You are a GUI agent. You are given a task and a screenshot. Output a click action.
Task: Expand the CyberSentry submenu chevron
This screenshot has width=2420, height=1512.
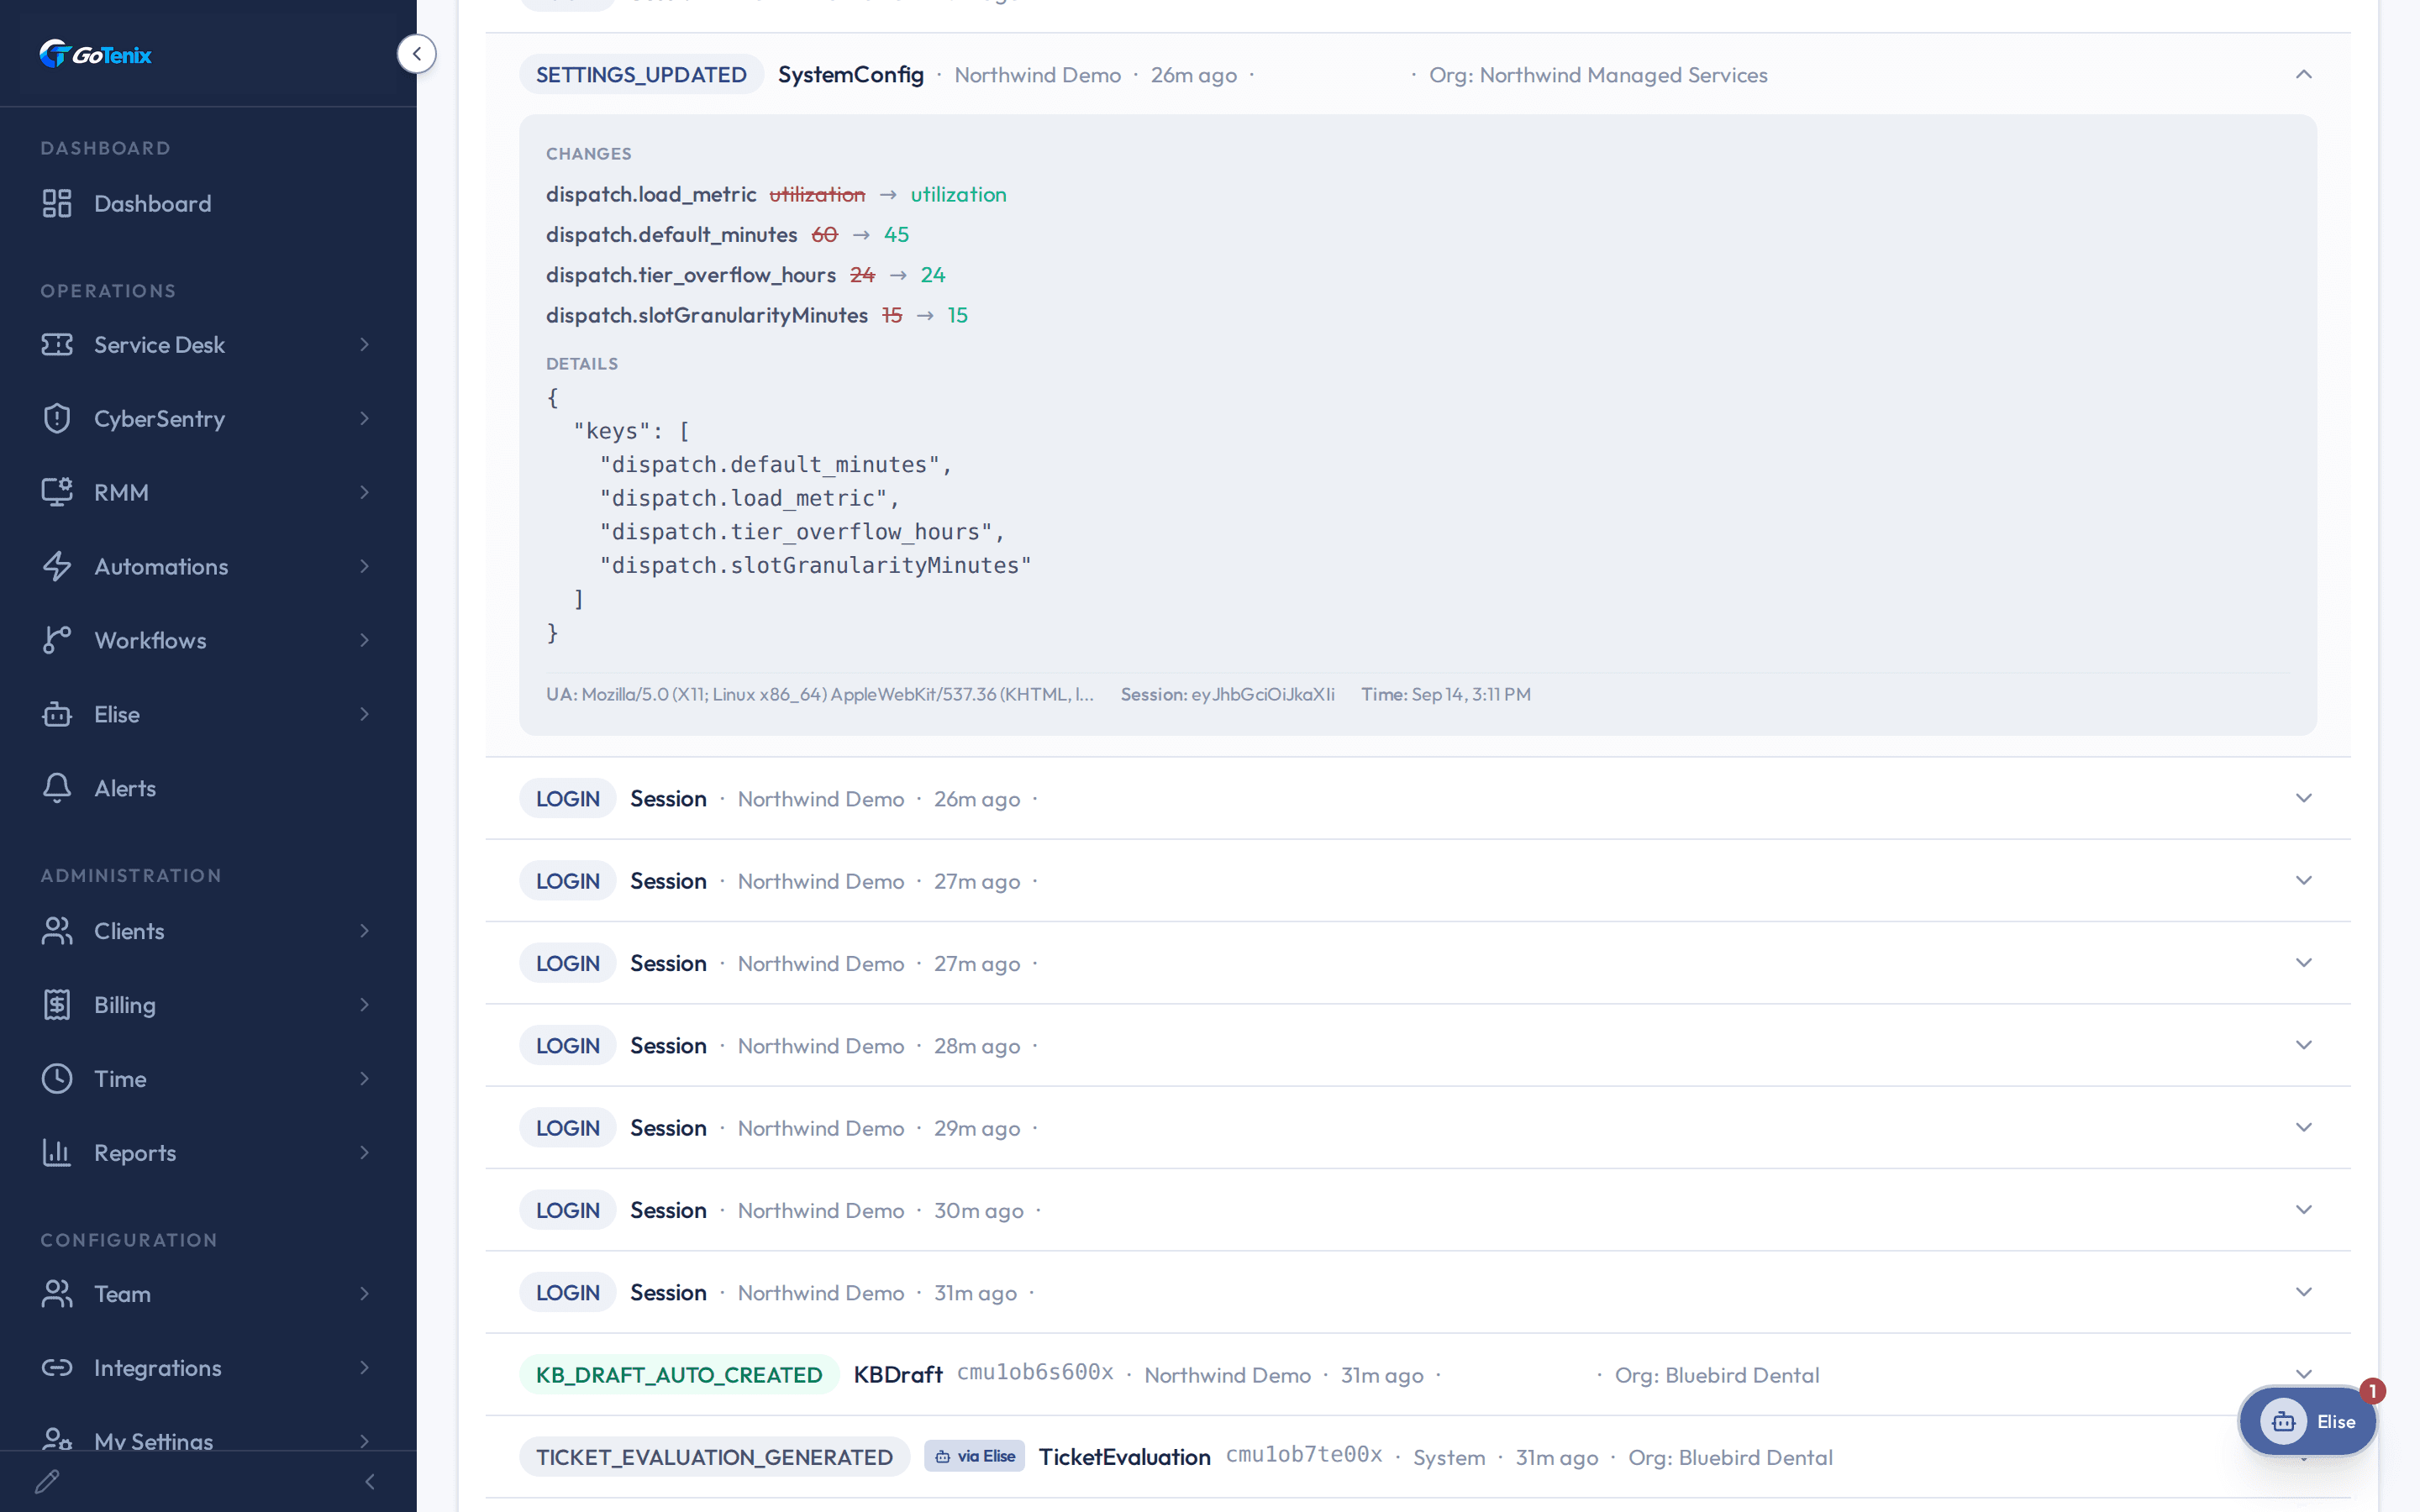coord(365,418)
